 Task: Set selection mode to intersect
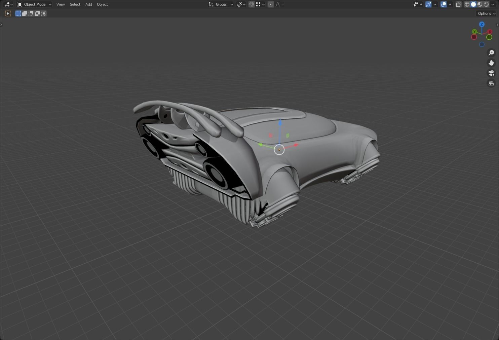pos(44,13)
